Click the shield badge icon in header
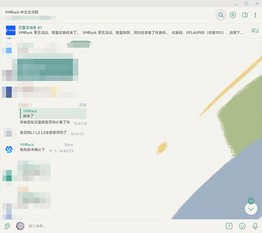Image resolution: width=262 pixels, height=233 pixels. (233, 15)
